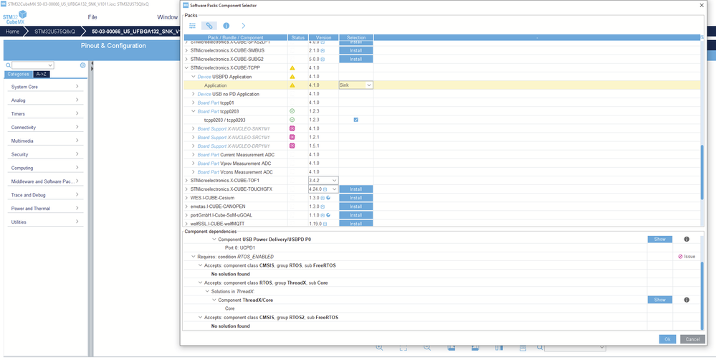Click warning icon on USBPD Application row

point(292,77)
